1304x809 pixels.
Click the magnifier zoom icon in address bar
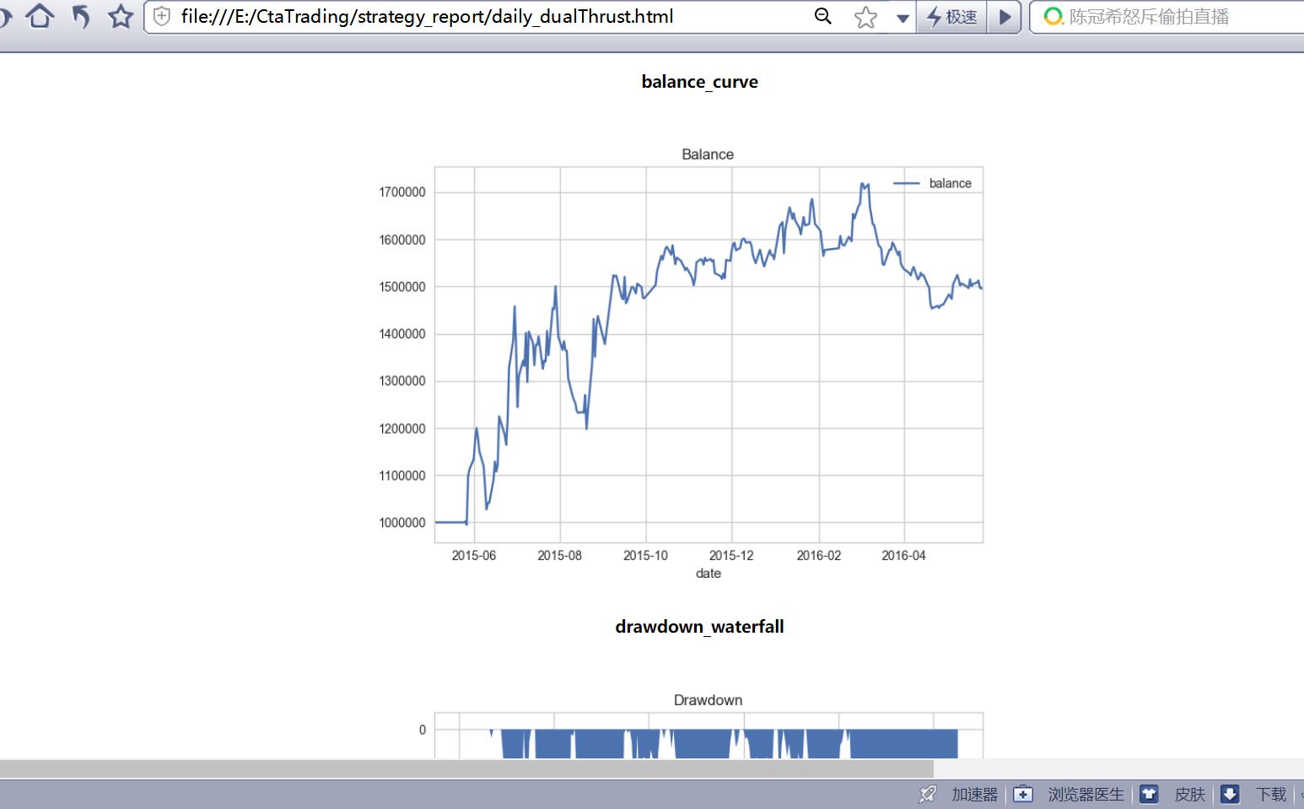pos(823,16)
